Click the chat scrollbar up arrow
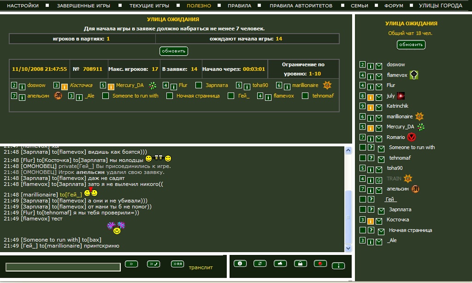The image size is (472, 283). 348,150
